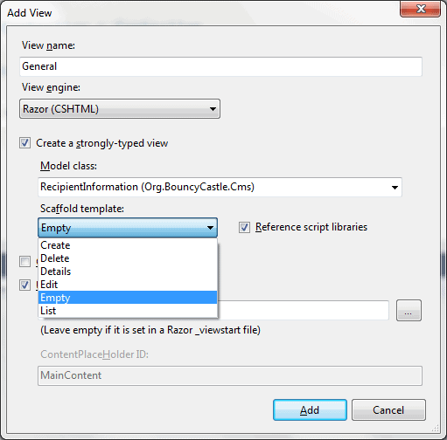Click the Add button
Viewport: 447px width, 440px height.
click(310, 410)
